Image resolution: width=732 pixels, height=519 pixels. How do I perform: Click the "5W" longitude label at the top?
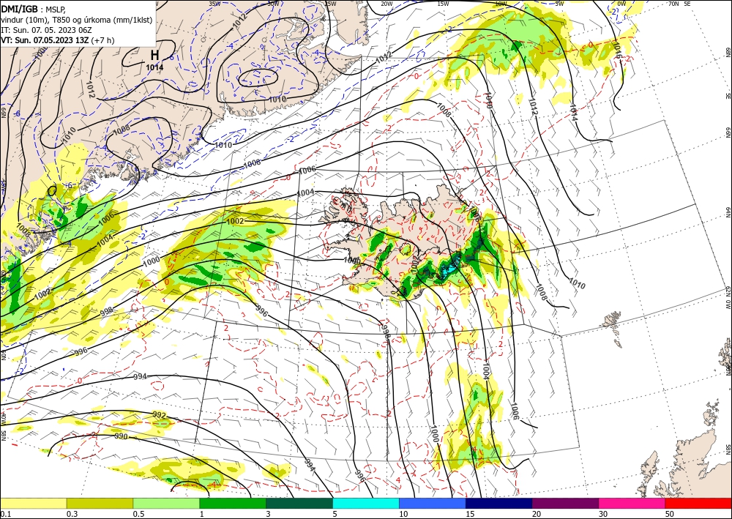[x=559, y=4]
